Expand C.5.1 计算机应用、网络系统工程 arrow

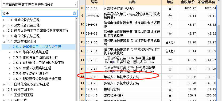click(x=9, y=47)
